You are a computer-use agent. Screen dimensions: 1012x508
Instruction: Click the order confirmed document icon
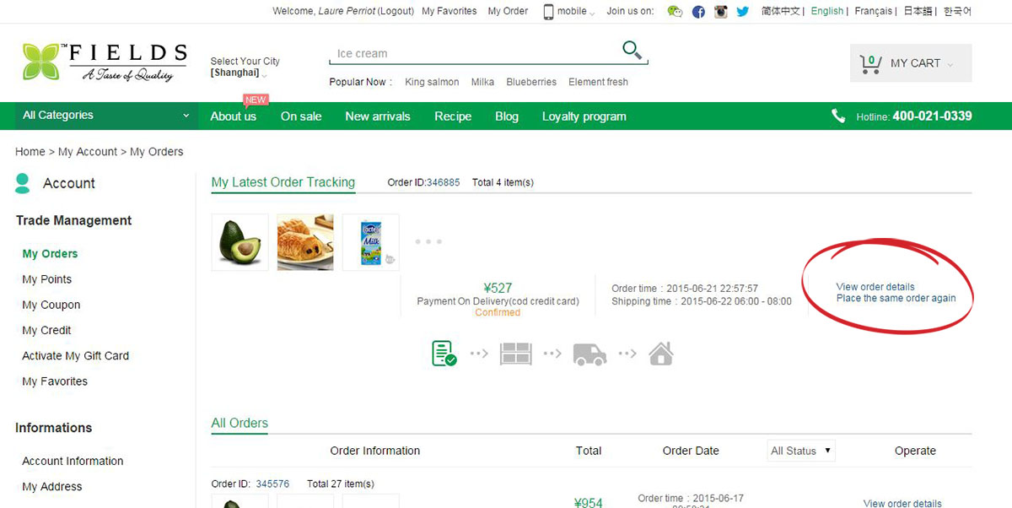coord(444,354)
